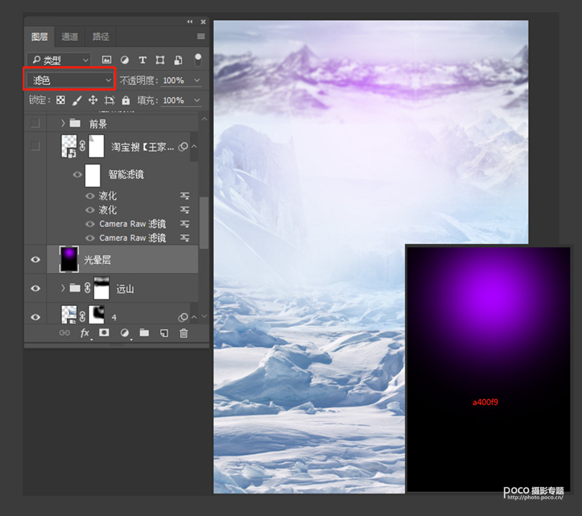
Task: Close the layers panel
Action: (203, 22)
